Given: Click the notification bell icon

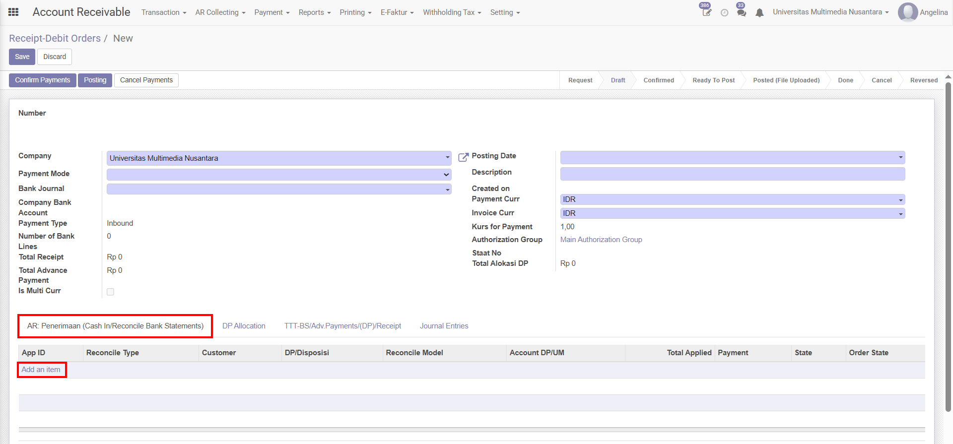Looking at the screenshot, I should coord(759,13).
